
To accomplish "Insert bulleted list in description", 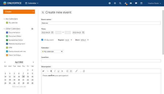I will point(71,71).
